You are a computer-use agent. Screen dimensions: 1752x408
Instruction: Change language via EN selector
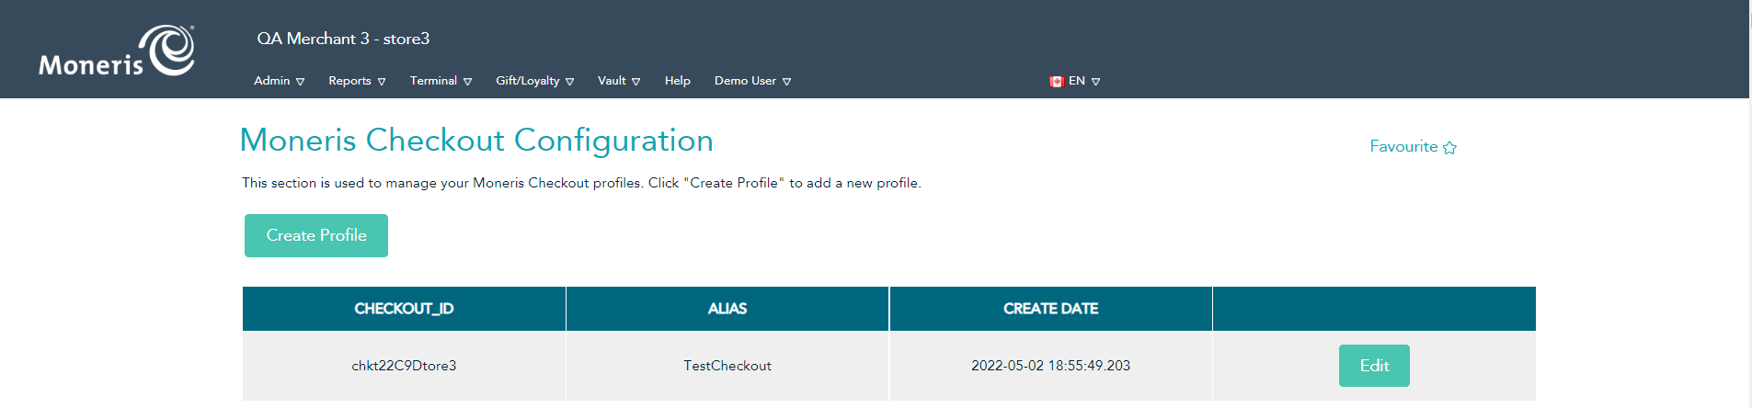tap(1083, 81)
